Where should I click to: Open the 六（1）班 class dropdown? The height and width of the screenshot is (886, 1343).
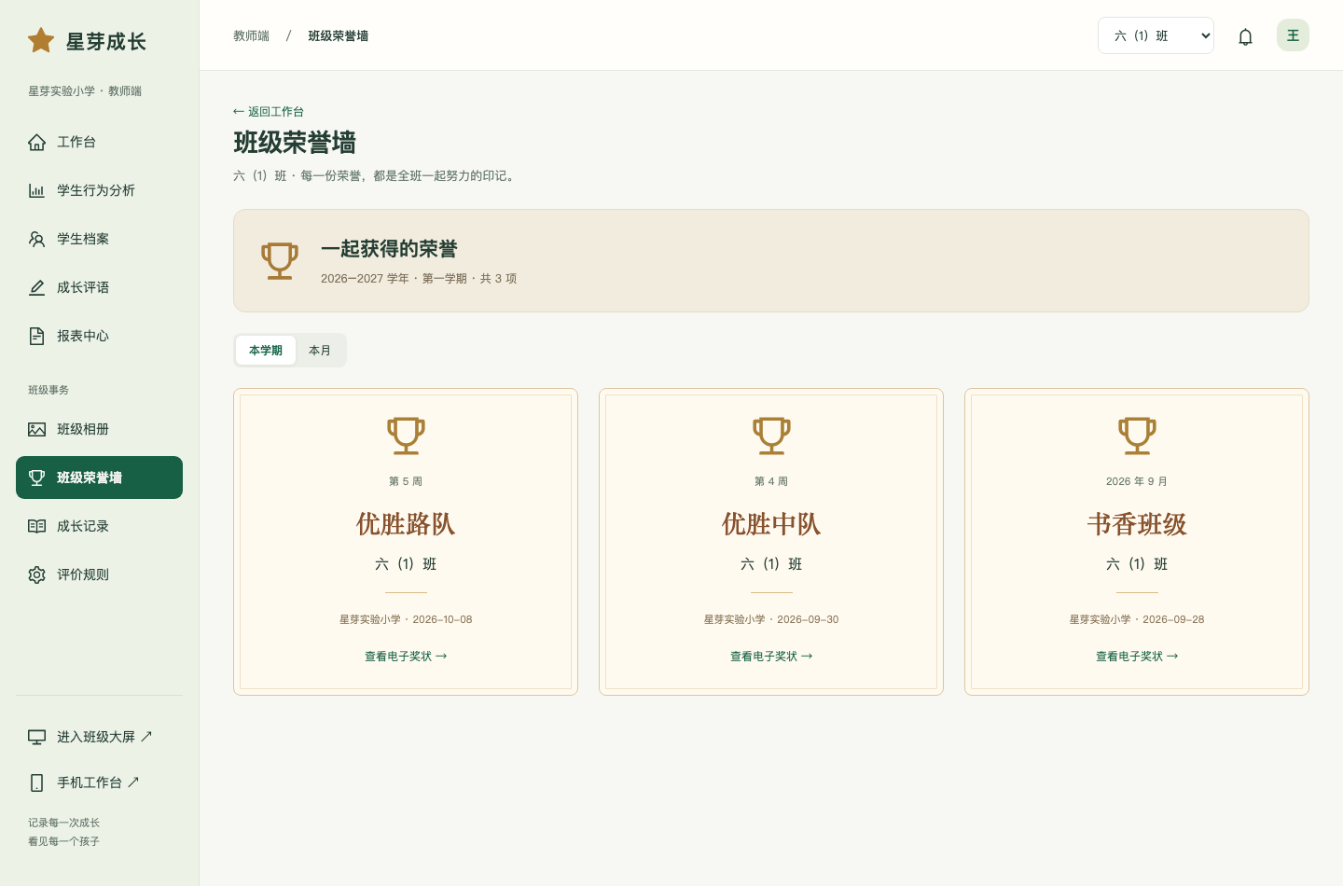[1156, 35]
